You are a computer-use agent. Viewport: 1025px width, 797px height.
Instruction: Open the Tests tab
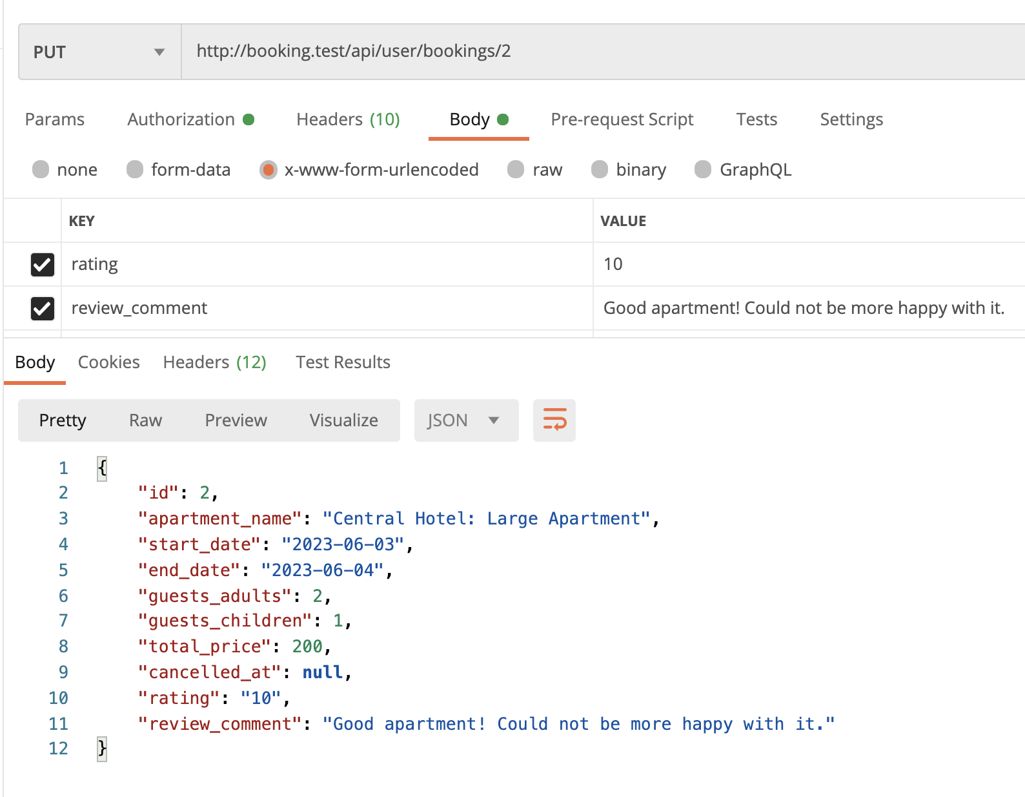[757, 119]
